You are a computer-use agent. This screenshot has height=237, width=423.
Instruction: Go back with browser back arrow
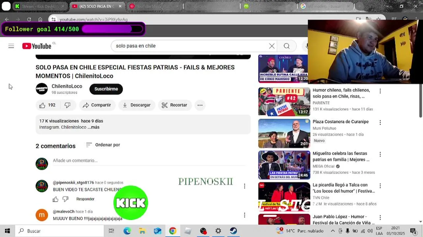pyautogui.click(x=7, y=19)
